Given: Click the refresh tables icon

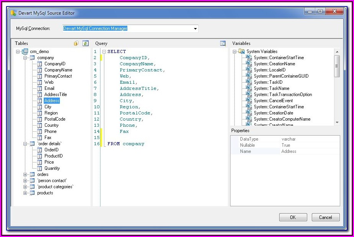Looking at the screenshot, I should (x=86, y=43).
